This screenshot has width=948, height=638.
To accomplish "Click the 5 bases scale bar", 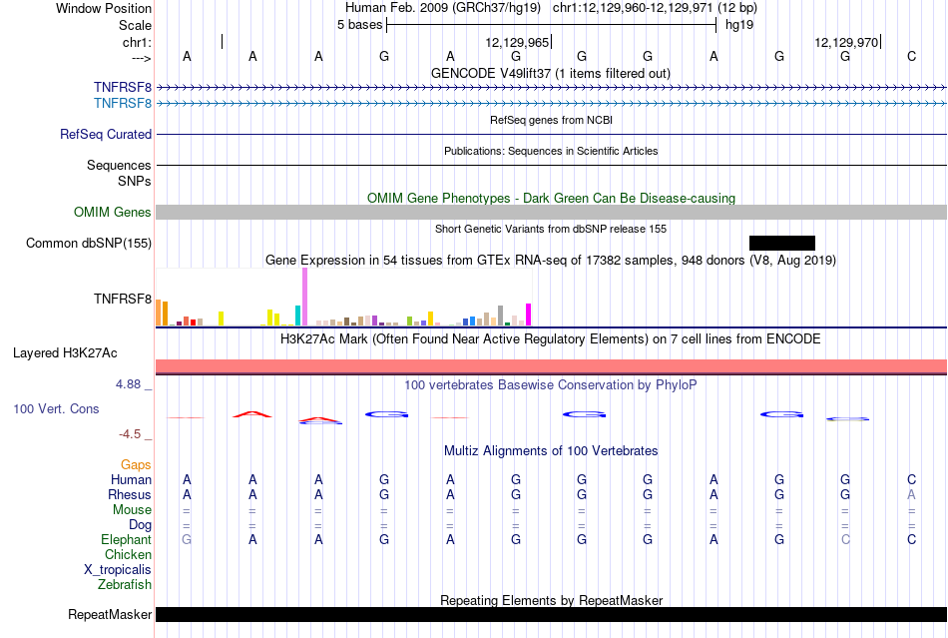I will tap(552, 25).
